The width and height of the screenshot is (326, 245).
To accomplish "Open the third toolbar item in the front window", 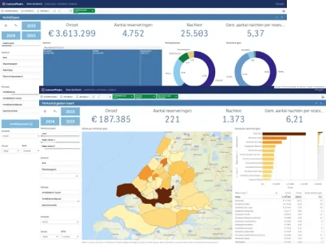I will point(82,97).
